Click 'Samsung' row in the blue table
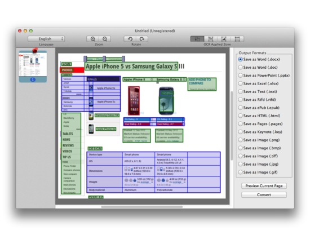This screenshot has height=248, width=310. tap(73, 102)
